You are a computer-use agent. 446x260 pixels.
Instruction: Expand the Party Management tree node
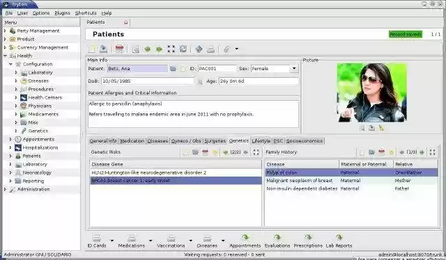click(5, 31)
